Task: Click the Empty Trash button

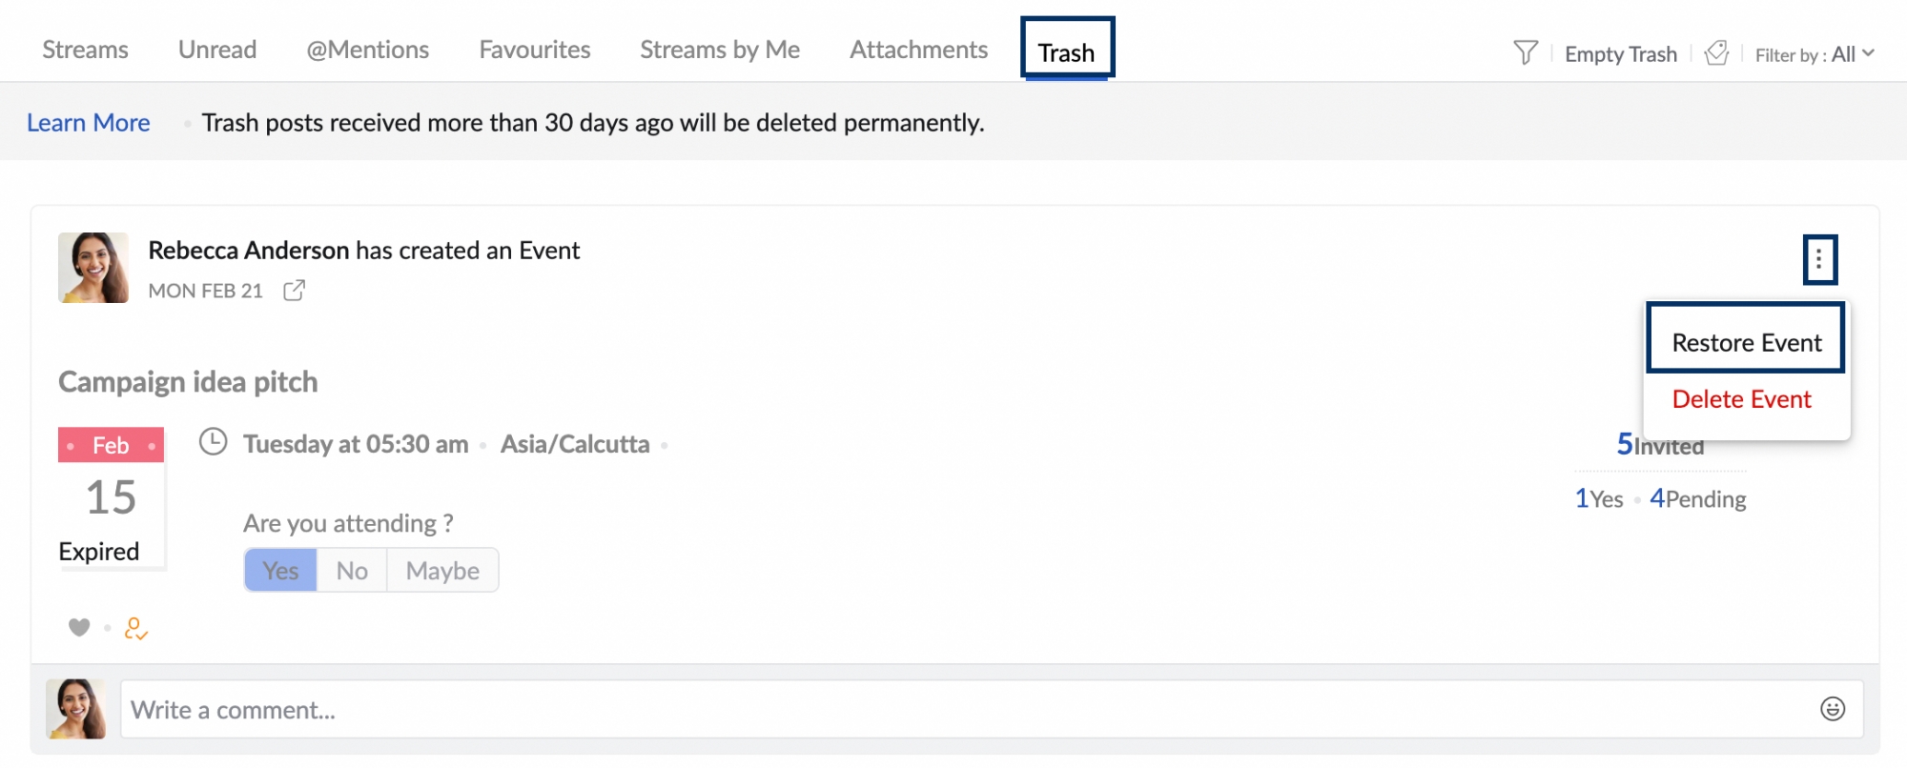Action: tap(1620, 54)
